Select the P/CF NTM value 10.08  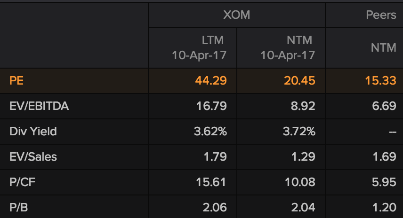tap(299, 182)
